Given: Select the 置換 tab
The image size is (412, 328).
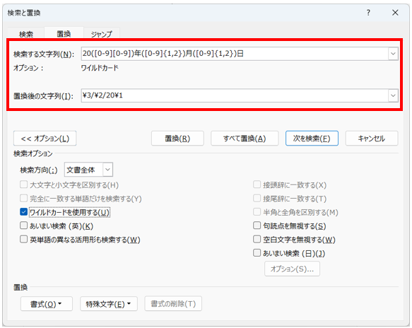Looking at the screenshot, I should pos(64,33).
